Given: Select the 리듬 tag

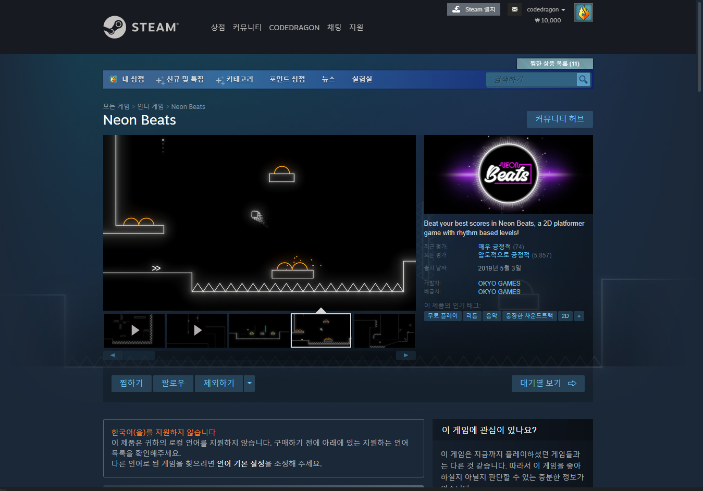Looking at the screenshot, I should (472, 316).
